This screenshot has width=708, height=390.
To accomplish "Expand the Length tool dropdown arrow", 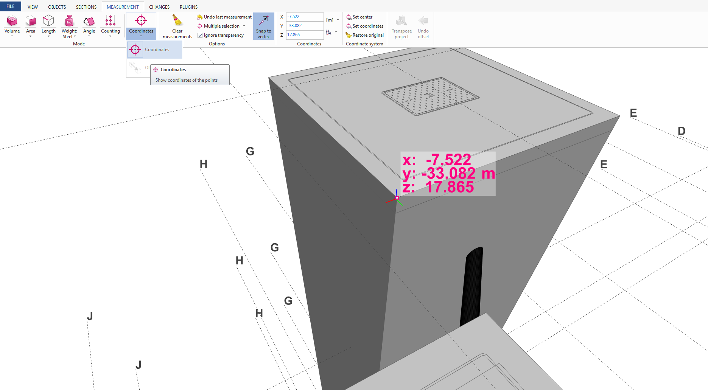I will point(48,36).
